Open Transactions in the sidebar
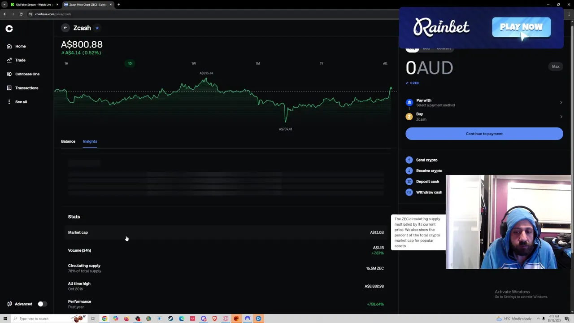 [x=22, y=88]
